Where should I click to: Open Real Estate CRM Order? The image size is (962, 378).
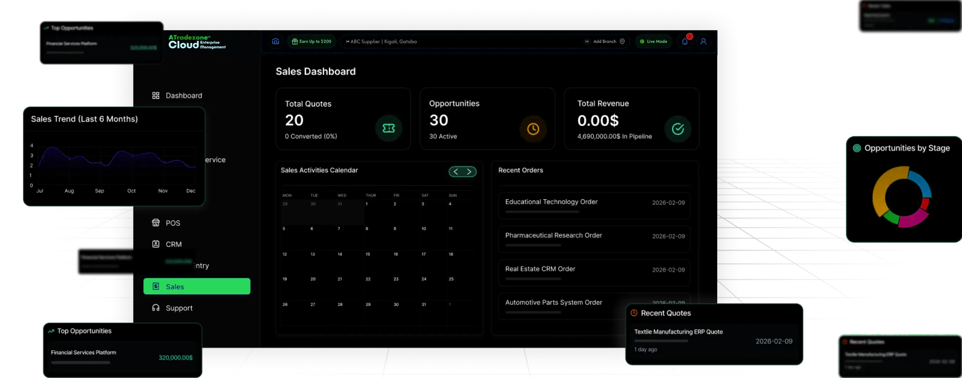[594, 273]
